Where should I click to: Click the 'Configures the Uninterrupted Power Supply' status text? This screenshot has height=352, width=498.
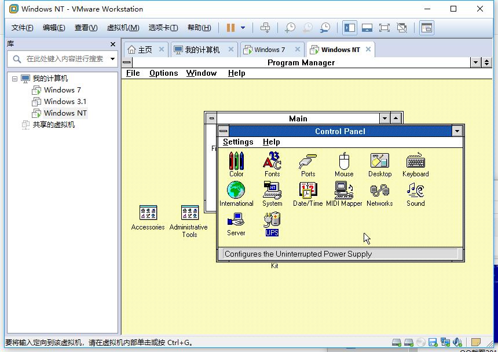tap(298, 254)
